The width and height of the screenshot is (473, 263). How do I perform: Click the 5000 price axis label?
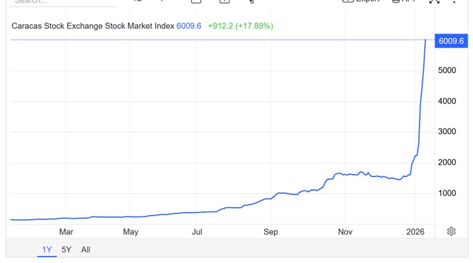(x=448, y=71)
